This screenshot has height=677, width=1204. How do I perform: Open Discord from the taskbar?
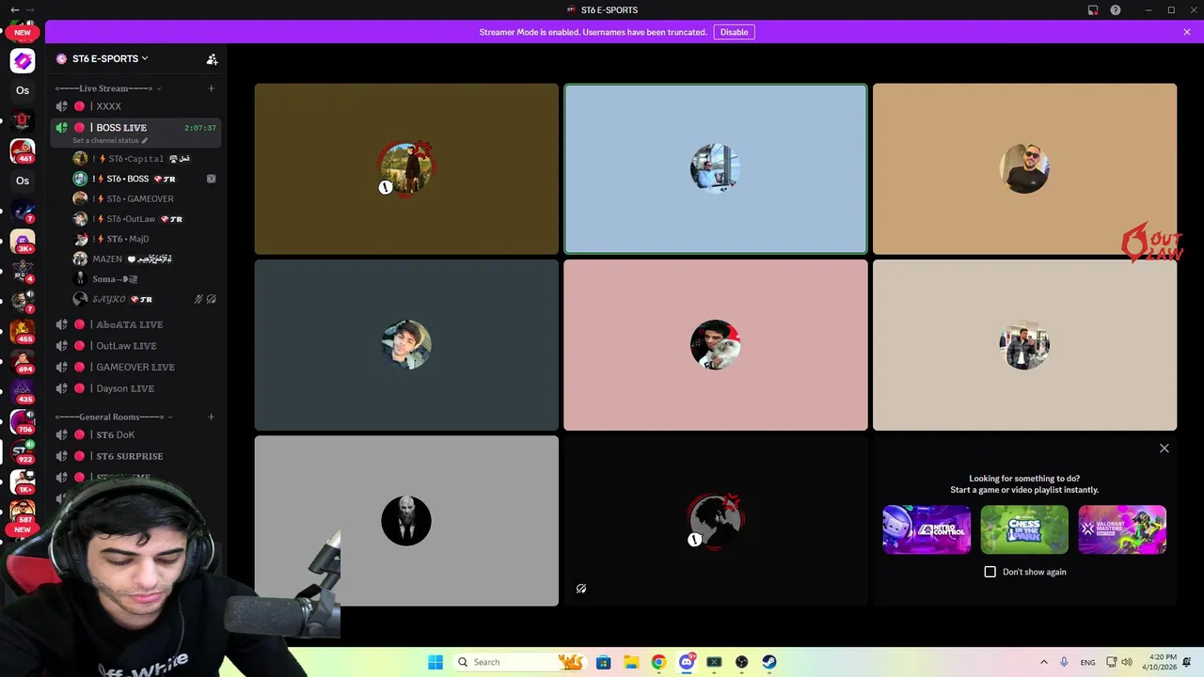coord(687,662)
